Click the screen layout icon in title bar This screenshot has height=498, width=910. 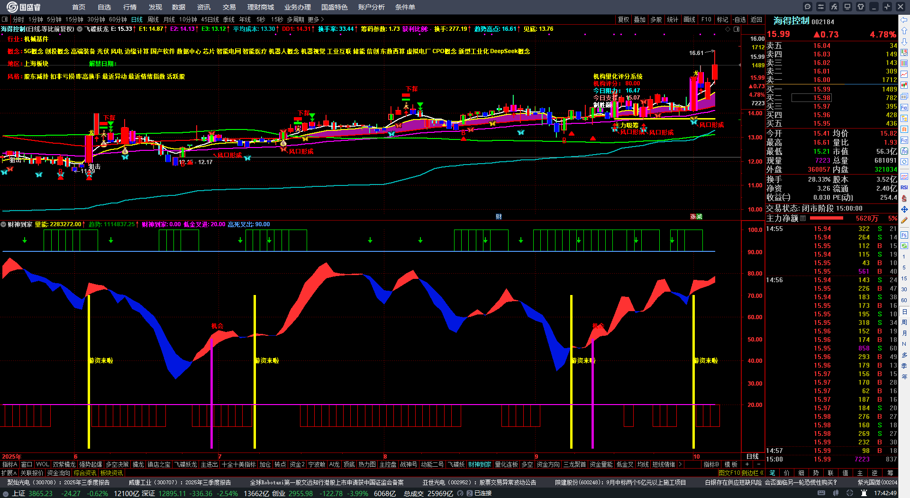[x=847, y=7]
